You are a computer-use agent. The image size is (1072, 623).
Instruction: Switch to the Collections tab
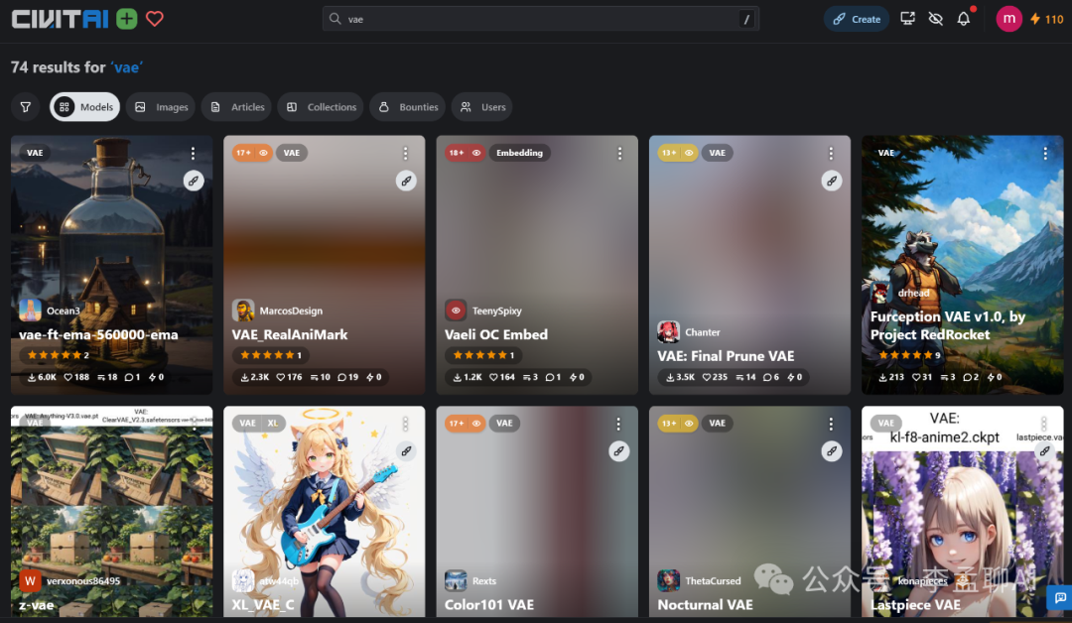(x=321, y=107)
